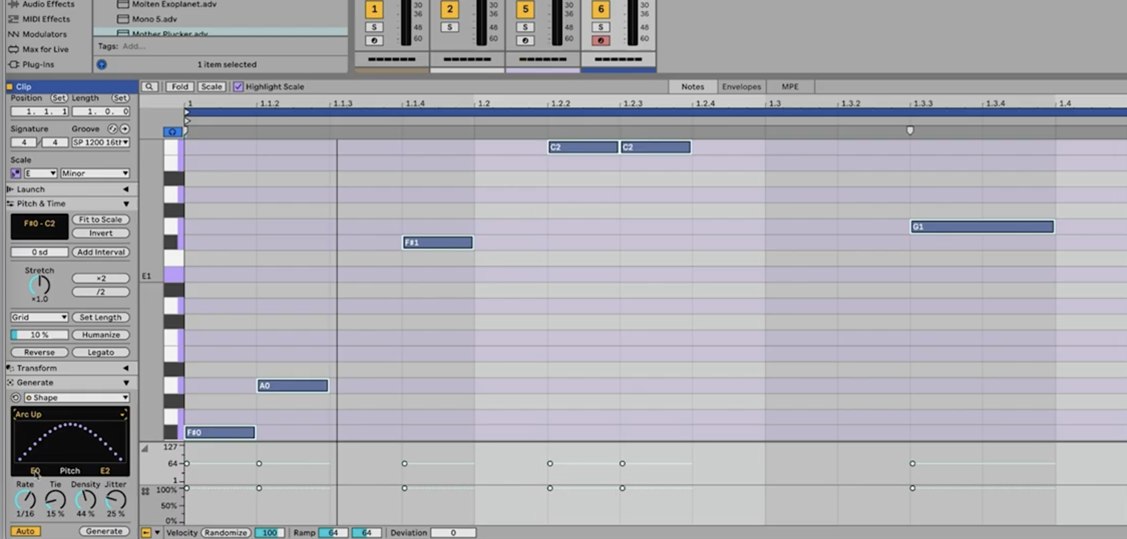Select the F#1 note in the piano roll
The width and height of the screenshot is (1127, 539).
tap(437, 242)
